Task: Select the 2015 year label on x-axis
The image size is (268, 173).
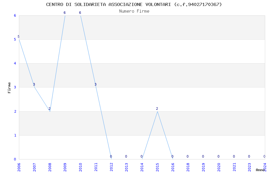Action: 157,167
